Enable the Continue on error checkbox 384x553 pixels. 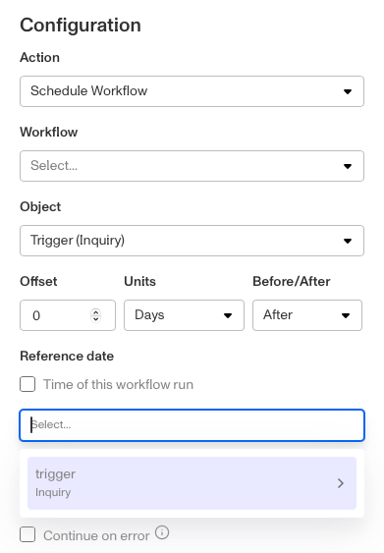(27, 534)
